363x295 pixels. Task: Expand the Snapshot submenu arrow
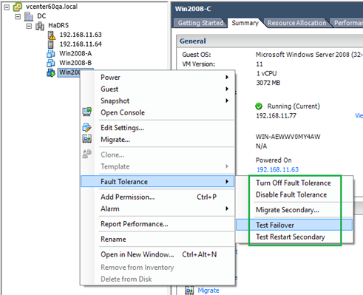click(x=227, y=101)
